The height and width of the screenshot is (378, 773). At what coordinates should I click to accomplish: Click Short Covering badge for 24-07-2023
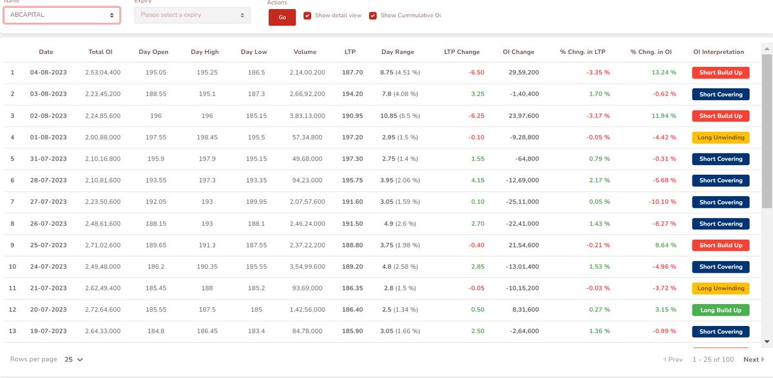(x=720, y=267)
